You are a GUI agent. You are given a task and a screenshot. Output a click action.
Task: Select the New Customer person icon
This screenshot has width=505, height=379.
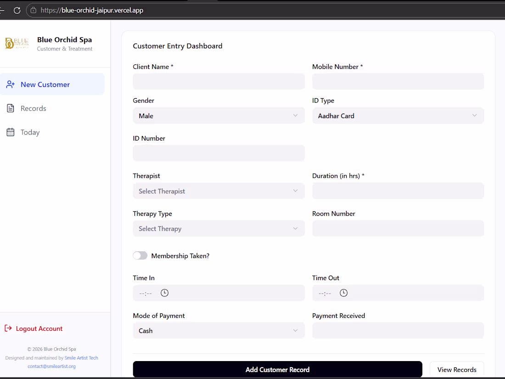point(10,85)
